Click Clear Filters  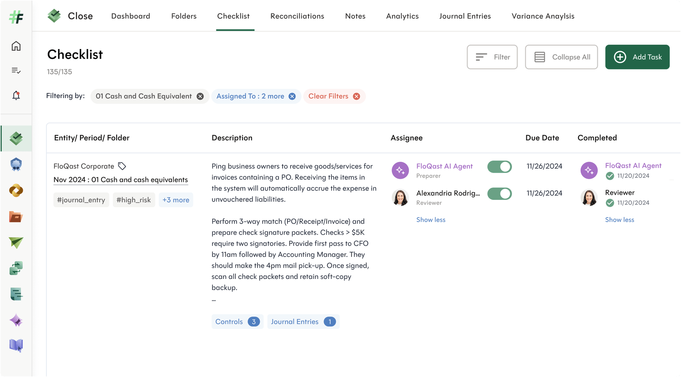coord(334,96)
